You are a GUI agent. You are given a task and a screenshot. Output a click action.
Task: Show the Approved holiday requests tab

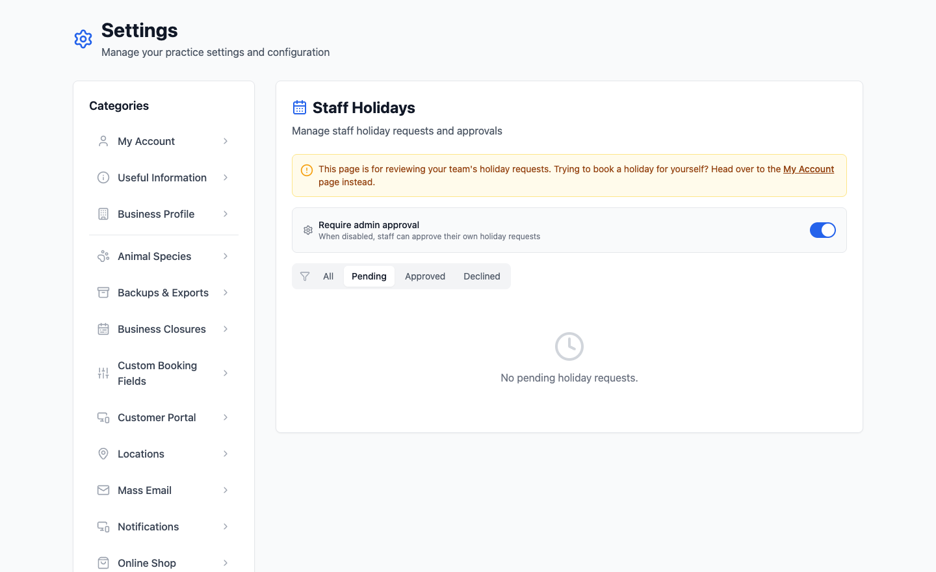[425, 276]
